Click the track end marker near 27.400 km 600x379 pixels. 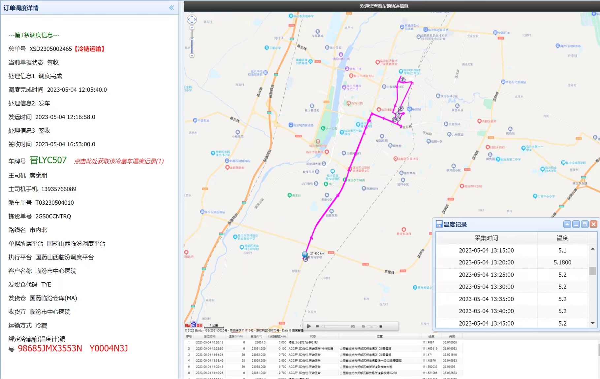[x=305, y=254]
